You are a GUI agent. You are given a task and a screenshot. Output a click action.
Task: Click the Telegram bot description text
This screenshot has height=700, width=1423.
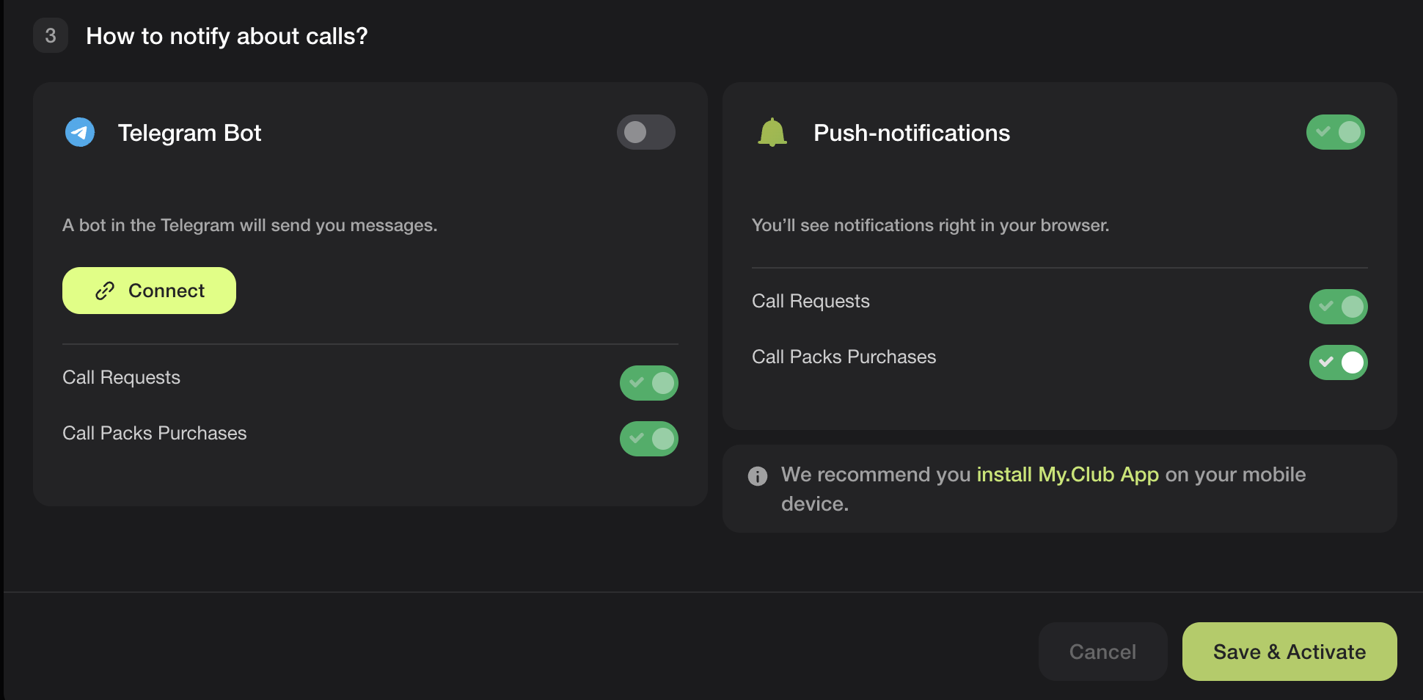coord(249,225)
